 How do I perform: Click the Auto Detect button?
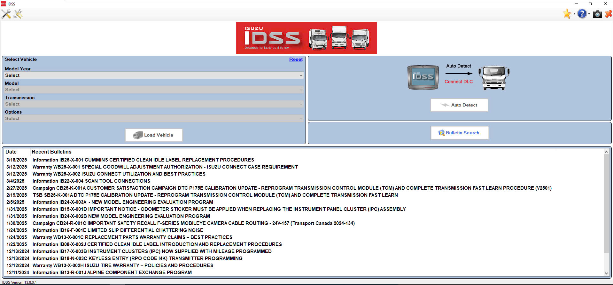coord(459,105)
